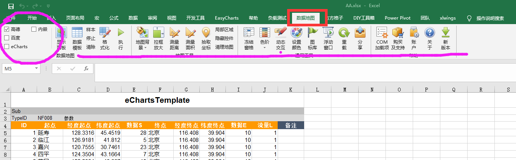Switch to the 开始 ribbon tab
This screenshot has height=160, width=516.
point(32,18)
